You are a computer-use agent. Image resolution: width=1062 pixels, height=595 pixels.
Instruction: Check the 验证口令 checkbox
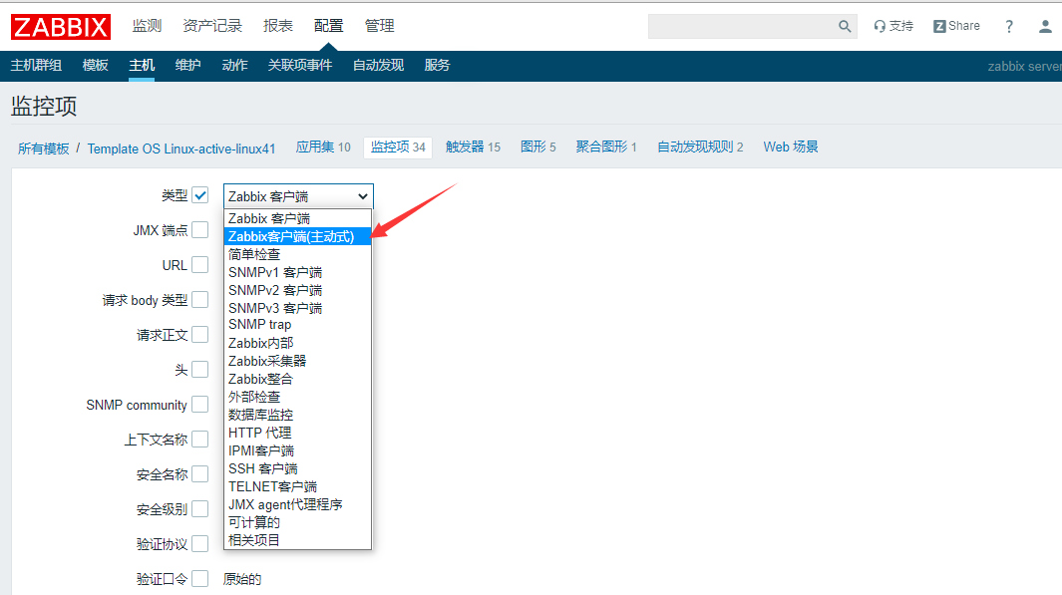(199, 579)
